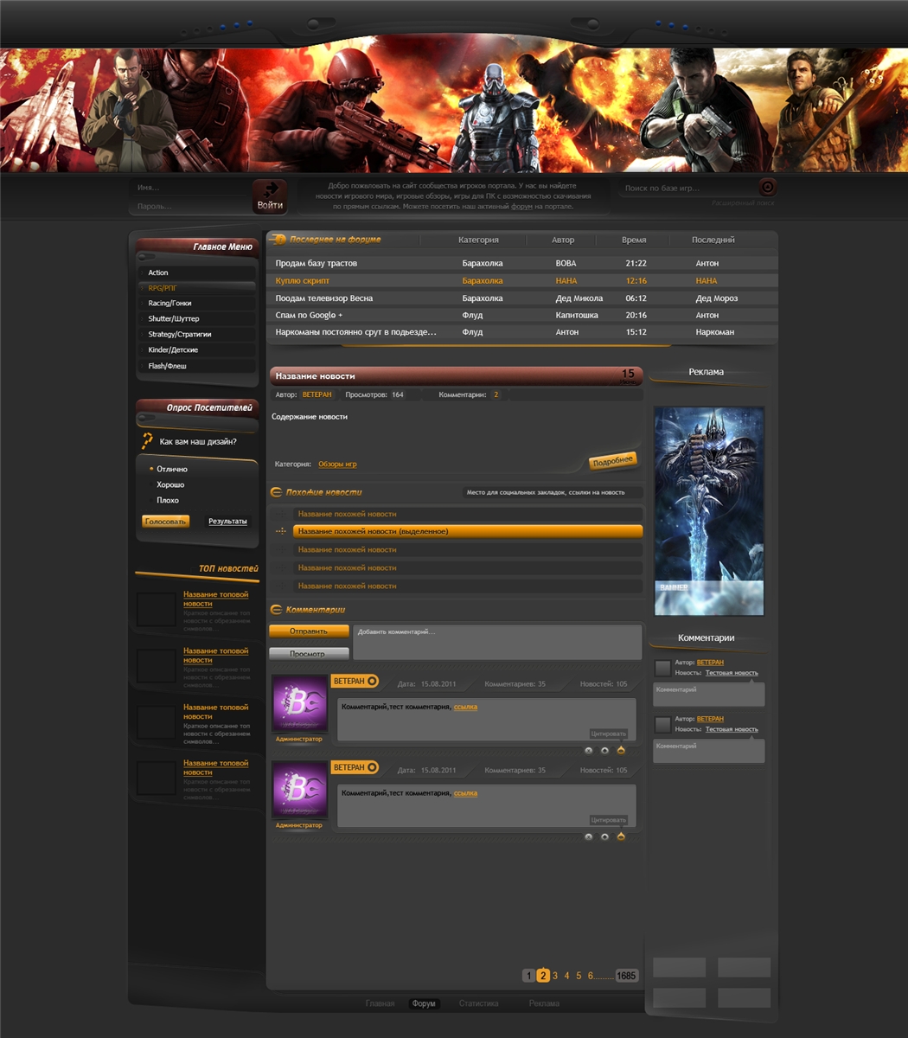
Task: Preview the comment with Просмотр
Action: tap(309, 654)
